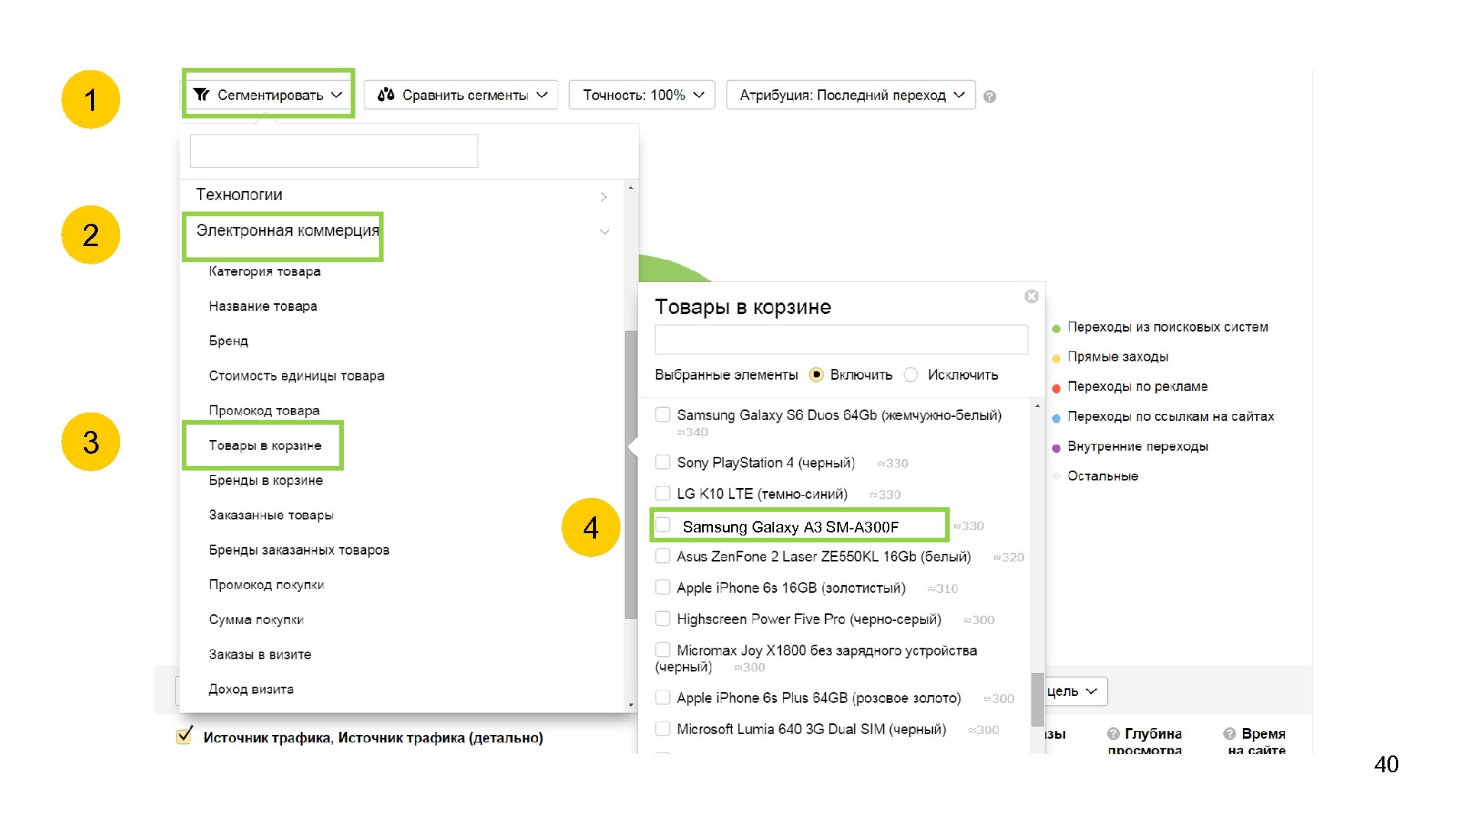Select Заказы в визите menu item
The height and width of the screenshot is (825, 1467).
click(260, 655)
